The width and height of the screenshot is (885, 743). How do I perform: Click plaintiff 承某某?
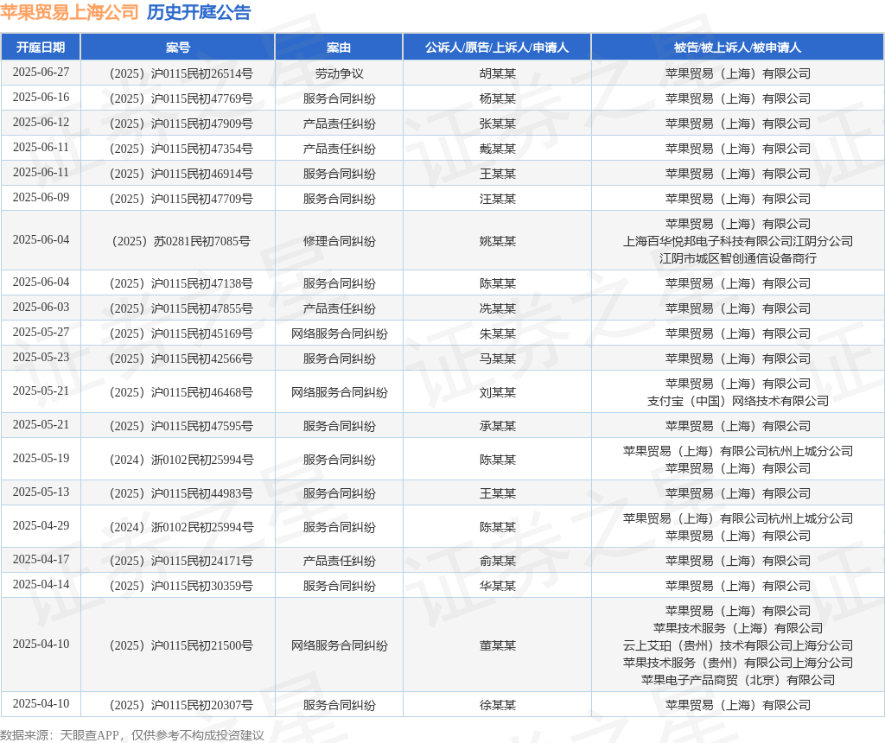(x=497, y=426)
